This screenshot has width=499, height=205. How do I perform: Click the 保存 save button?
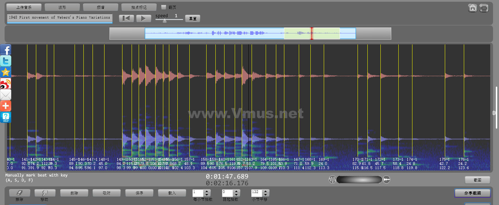(139, 193)
